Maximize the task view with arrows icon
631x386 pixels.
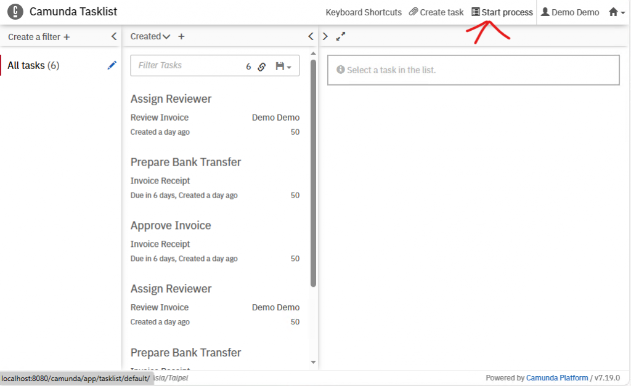[340, 36]
